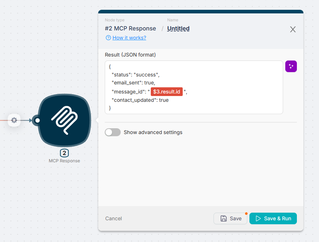Rename the node by clicking Untitled
Viewport: 319px width, 242px height.
(178, 28)
